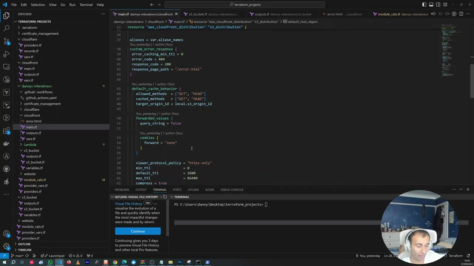Open the Extensions view in activity bar

[x=6, y=131]
